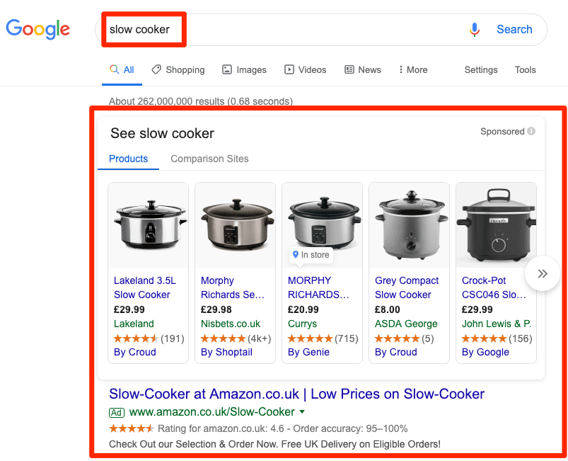
Task: Open Images search via the Images tab icon
Action: tap(228, 69)
